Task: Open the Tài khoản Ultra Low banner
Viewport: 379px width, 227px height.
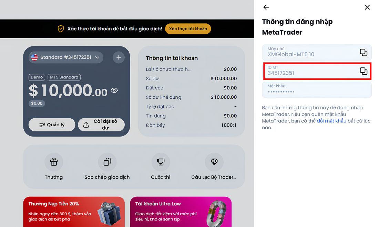Action: (x=181, y=212)
